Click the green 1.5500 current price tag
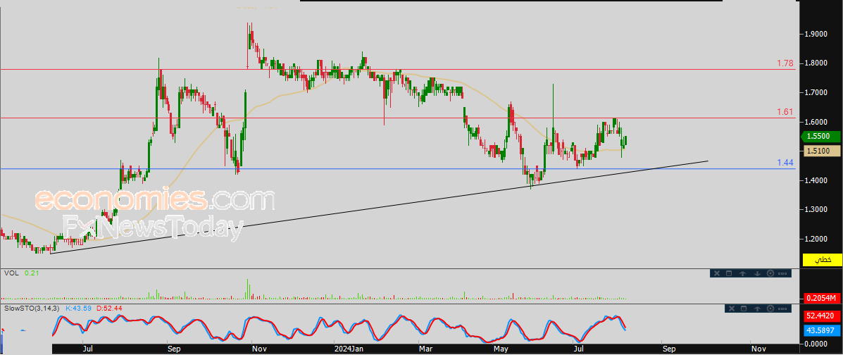The image size is (843, 355). tap(820, 136)
